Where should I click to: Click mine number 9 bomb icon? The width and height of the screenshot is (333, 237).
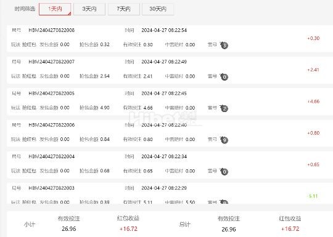pyautogui.click(x=224, y=140)
